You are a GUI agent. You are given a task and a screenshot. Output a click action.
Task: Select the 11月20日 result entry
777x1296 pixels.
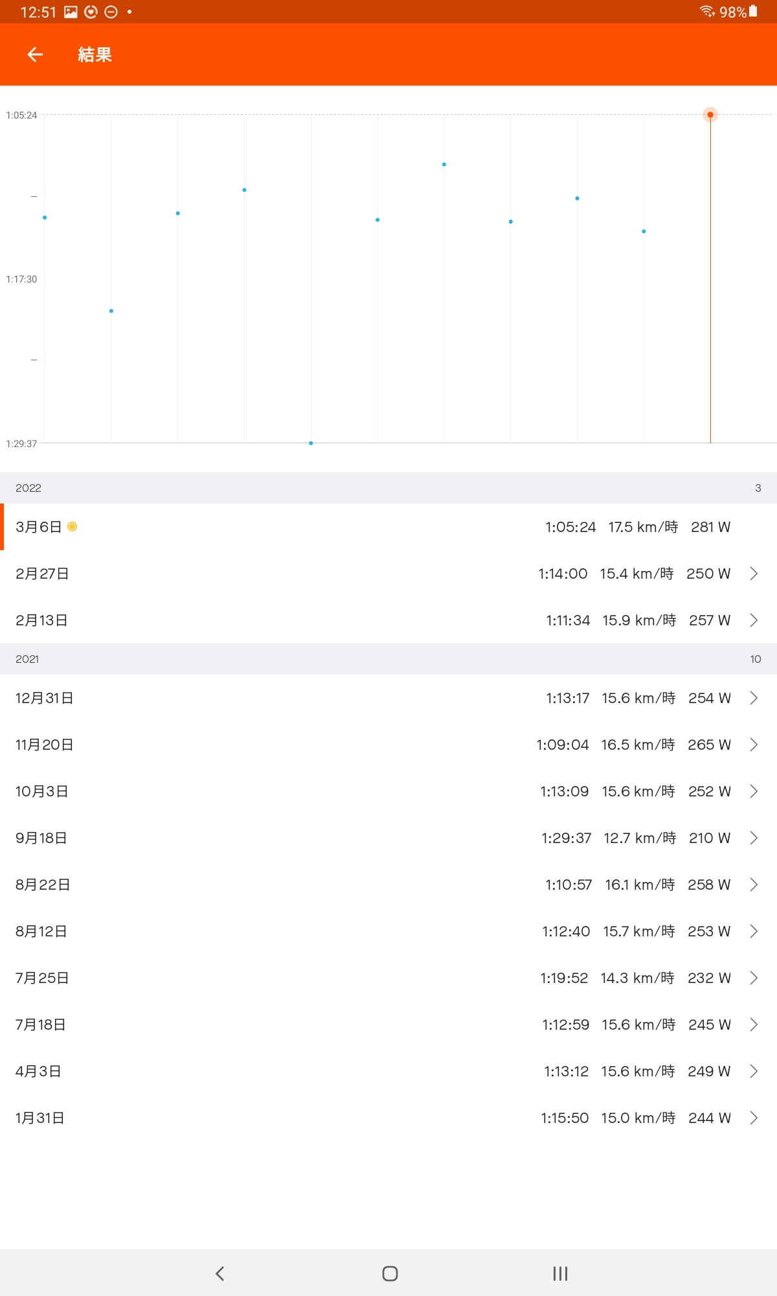click(x=388, y=745)
